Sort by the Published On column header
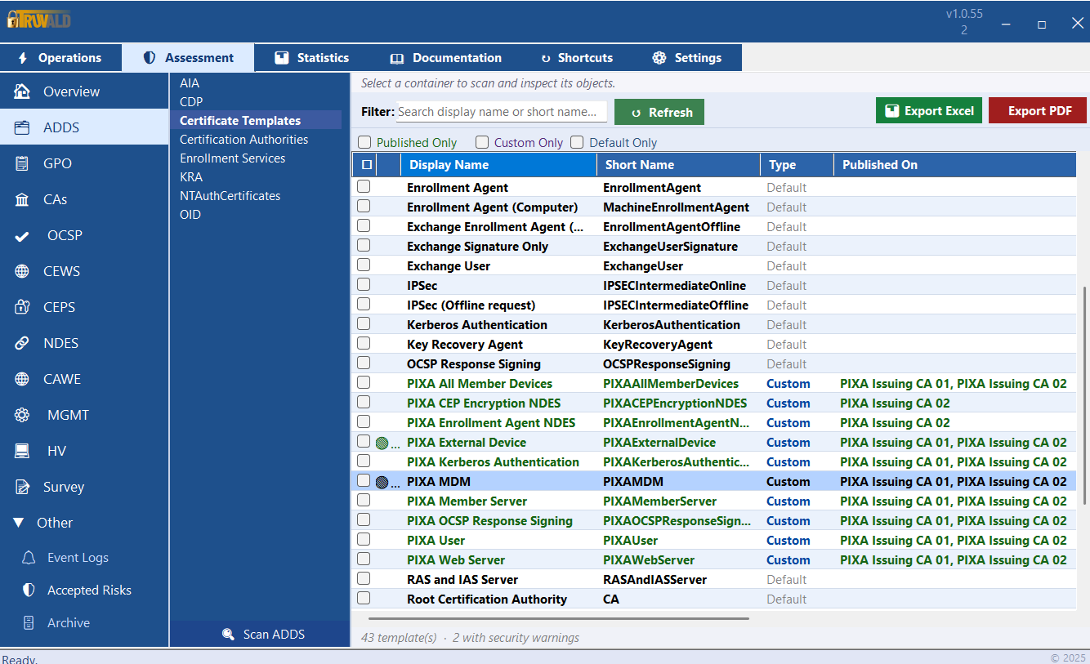 pyautogui.click(x=954, y=165)
